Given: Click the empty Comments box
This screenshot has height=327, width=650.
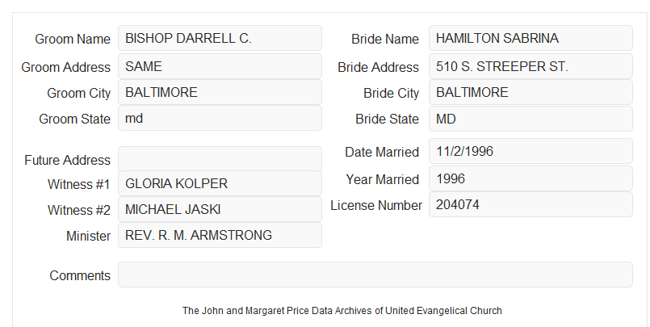Looking at the screenshot, I should [375, 275].
